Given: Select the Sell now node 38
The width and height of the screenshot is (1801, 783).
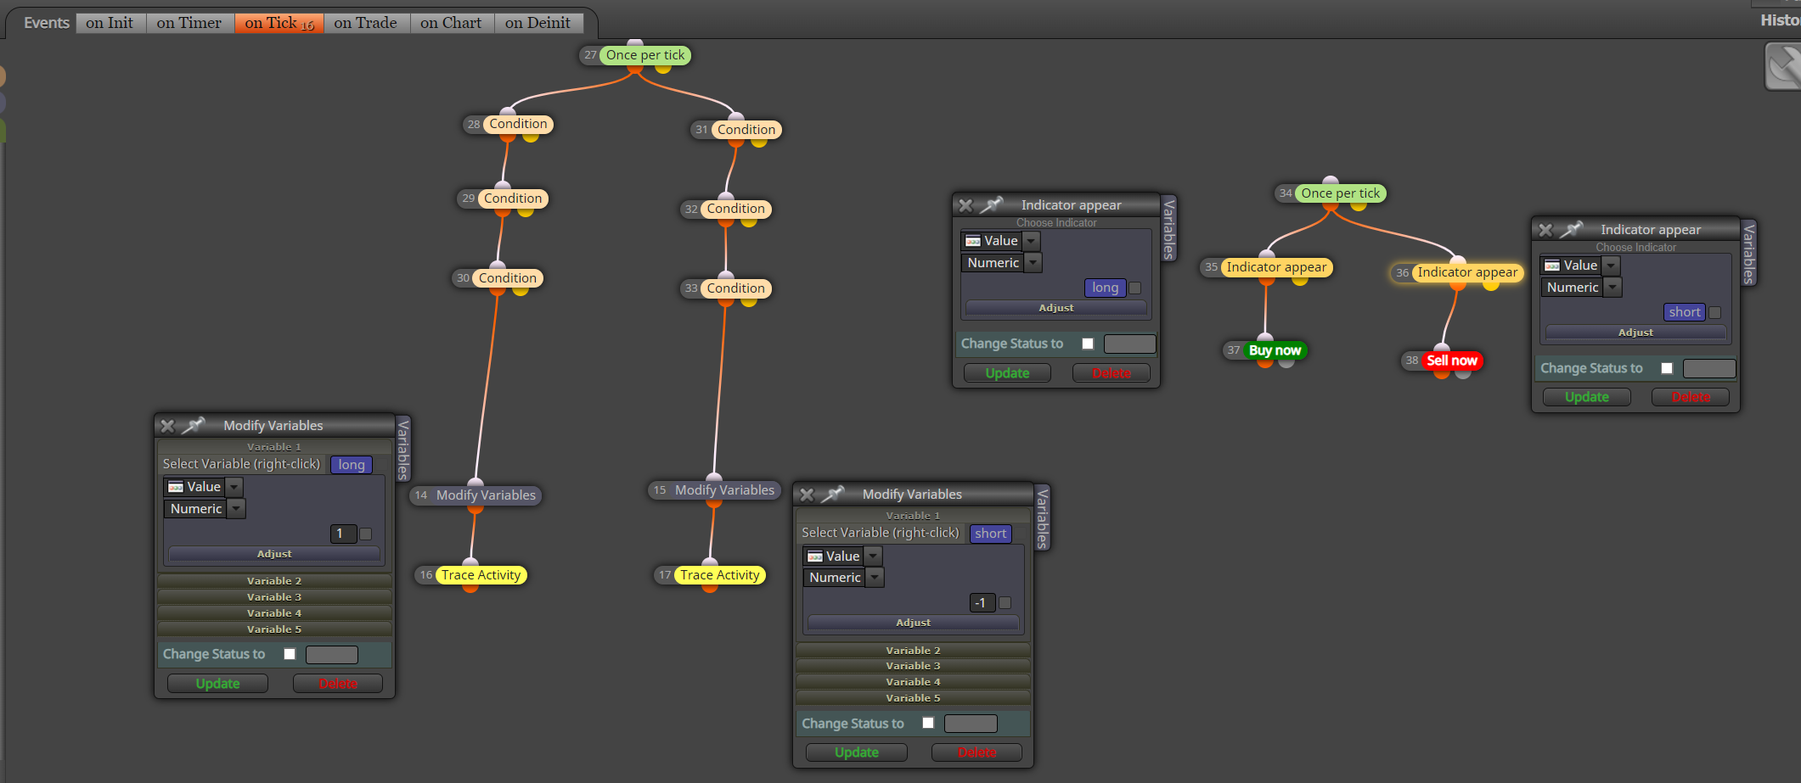Looking at the screenshot, I should pos(1452,361).
